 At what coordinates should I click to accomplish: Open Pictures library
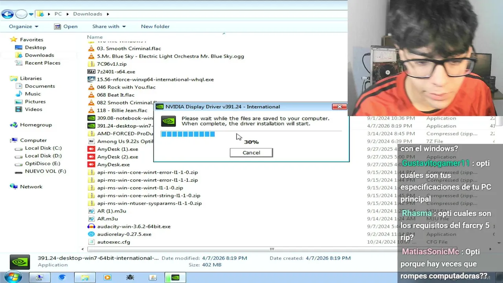click(x=35, y=101)
